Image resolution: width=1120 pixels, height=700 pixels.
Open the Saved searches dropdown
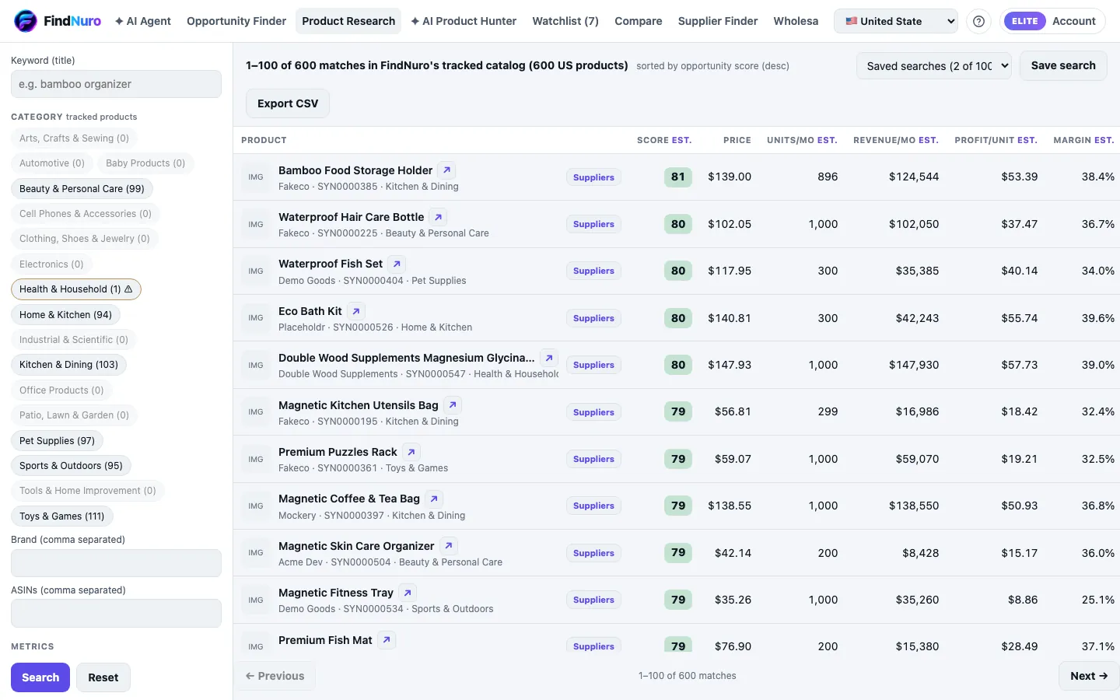(934, 66)
